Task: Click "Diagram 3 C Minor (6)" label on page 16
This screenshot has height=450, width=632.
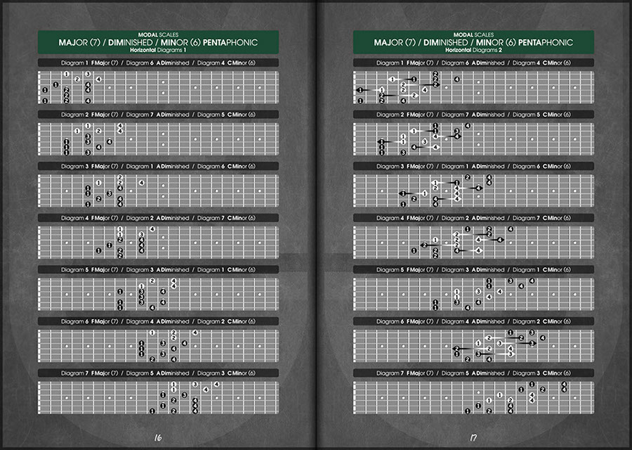Action: point(226,373)
